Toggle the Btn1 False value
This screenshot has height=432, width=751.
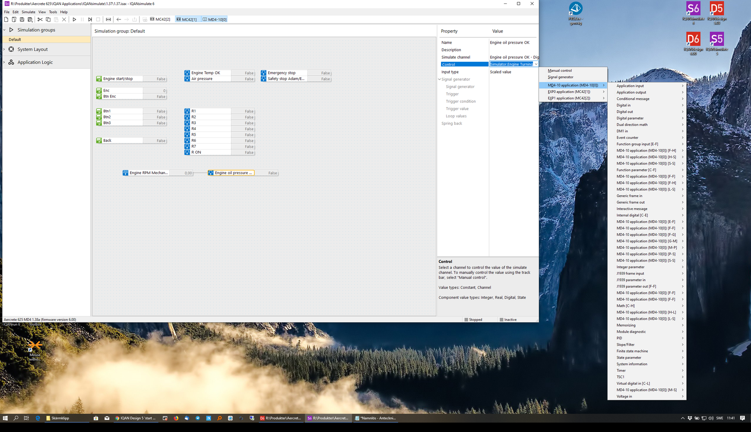[155, 111]
